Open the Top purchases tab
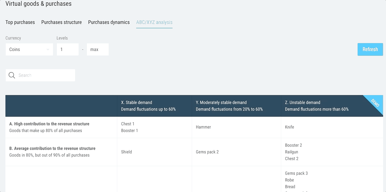 (20, 22)
